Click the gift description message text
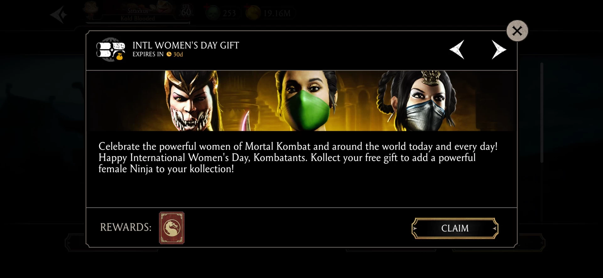 [298, 158]
